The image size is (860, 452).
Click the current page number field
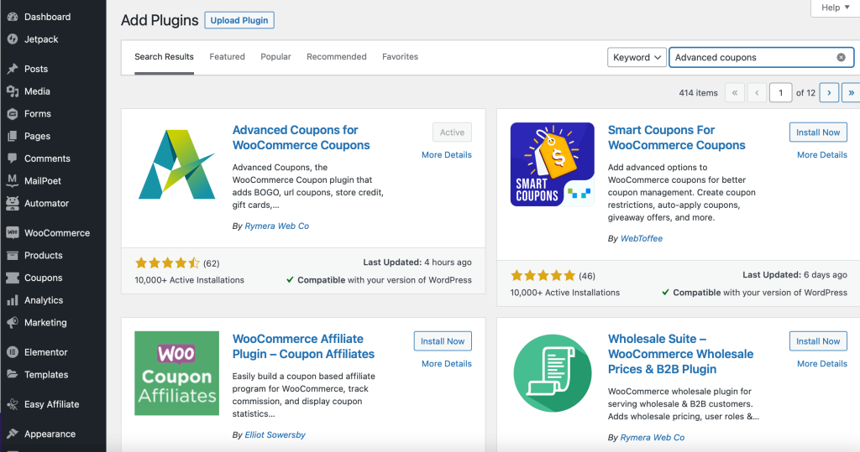(780, 92)
